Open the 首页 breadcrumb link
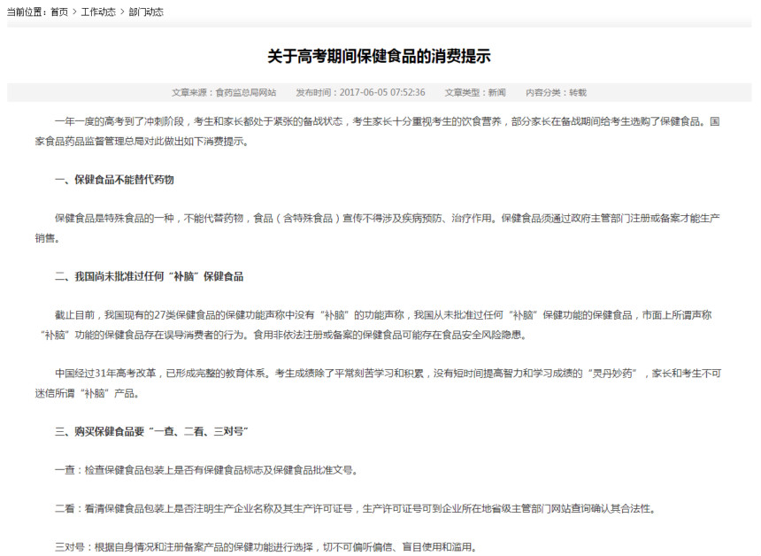 pyautogui.click(x=59, y=12)
